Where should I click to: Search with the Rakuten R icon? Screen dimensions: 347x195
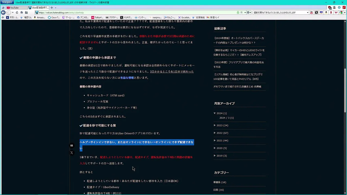click(331, 12)
